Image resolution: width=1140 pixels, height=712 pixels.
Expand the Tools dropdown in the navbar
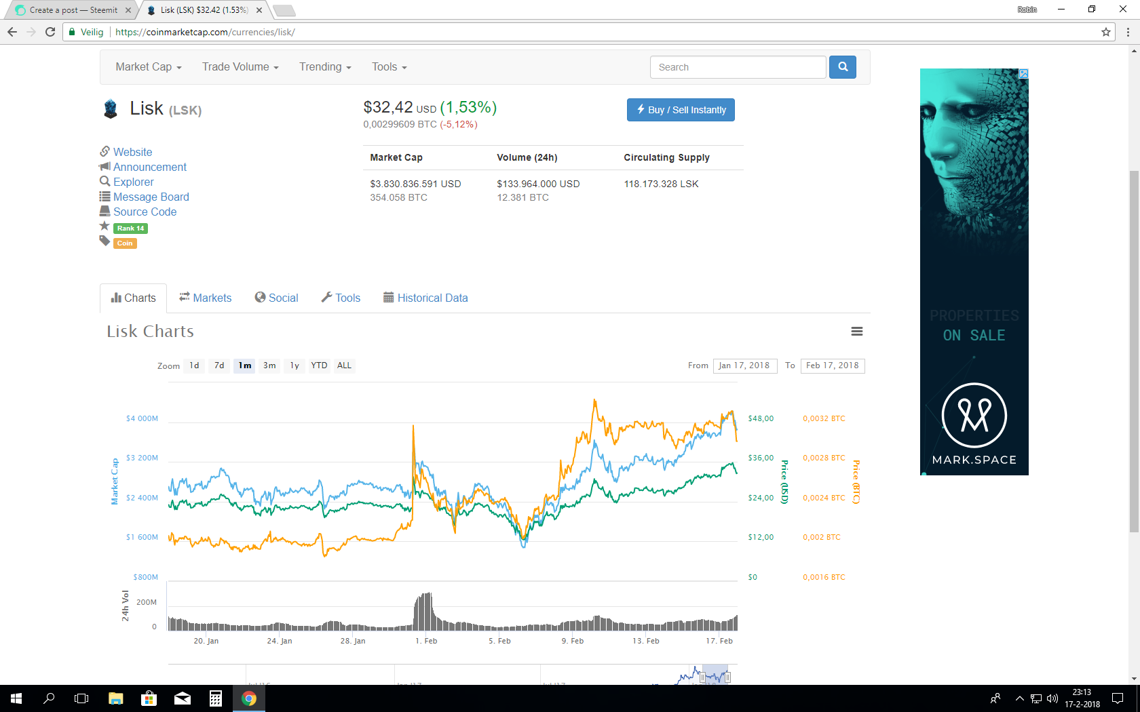click(389, 67)
